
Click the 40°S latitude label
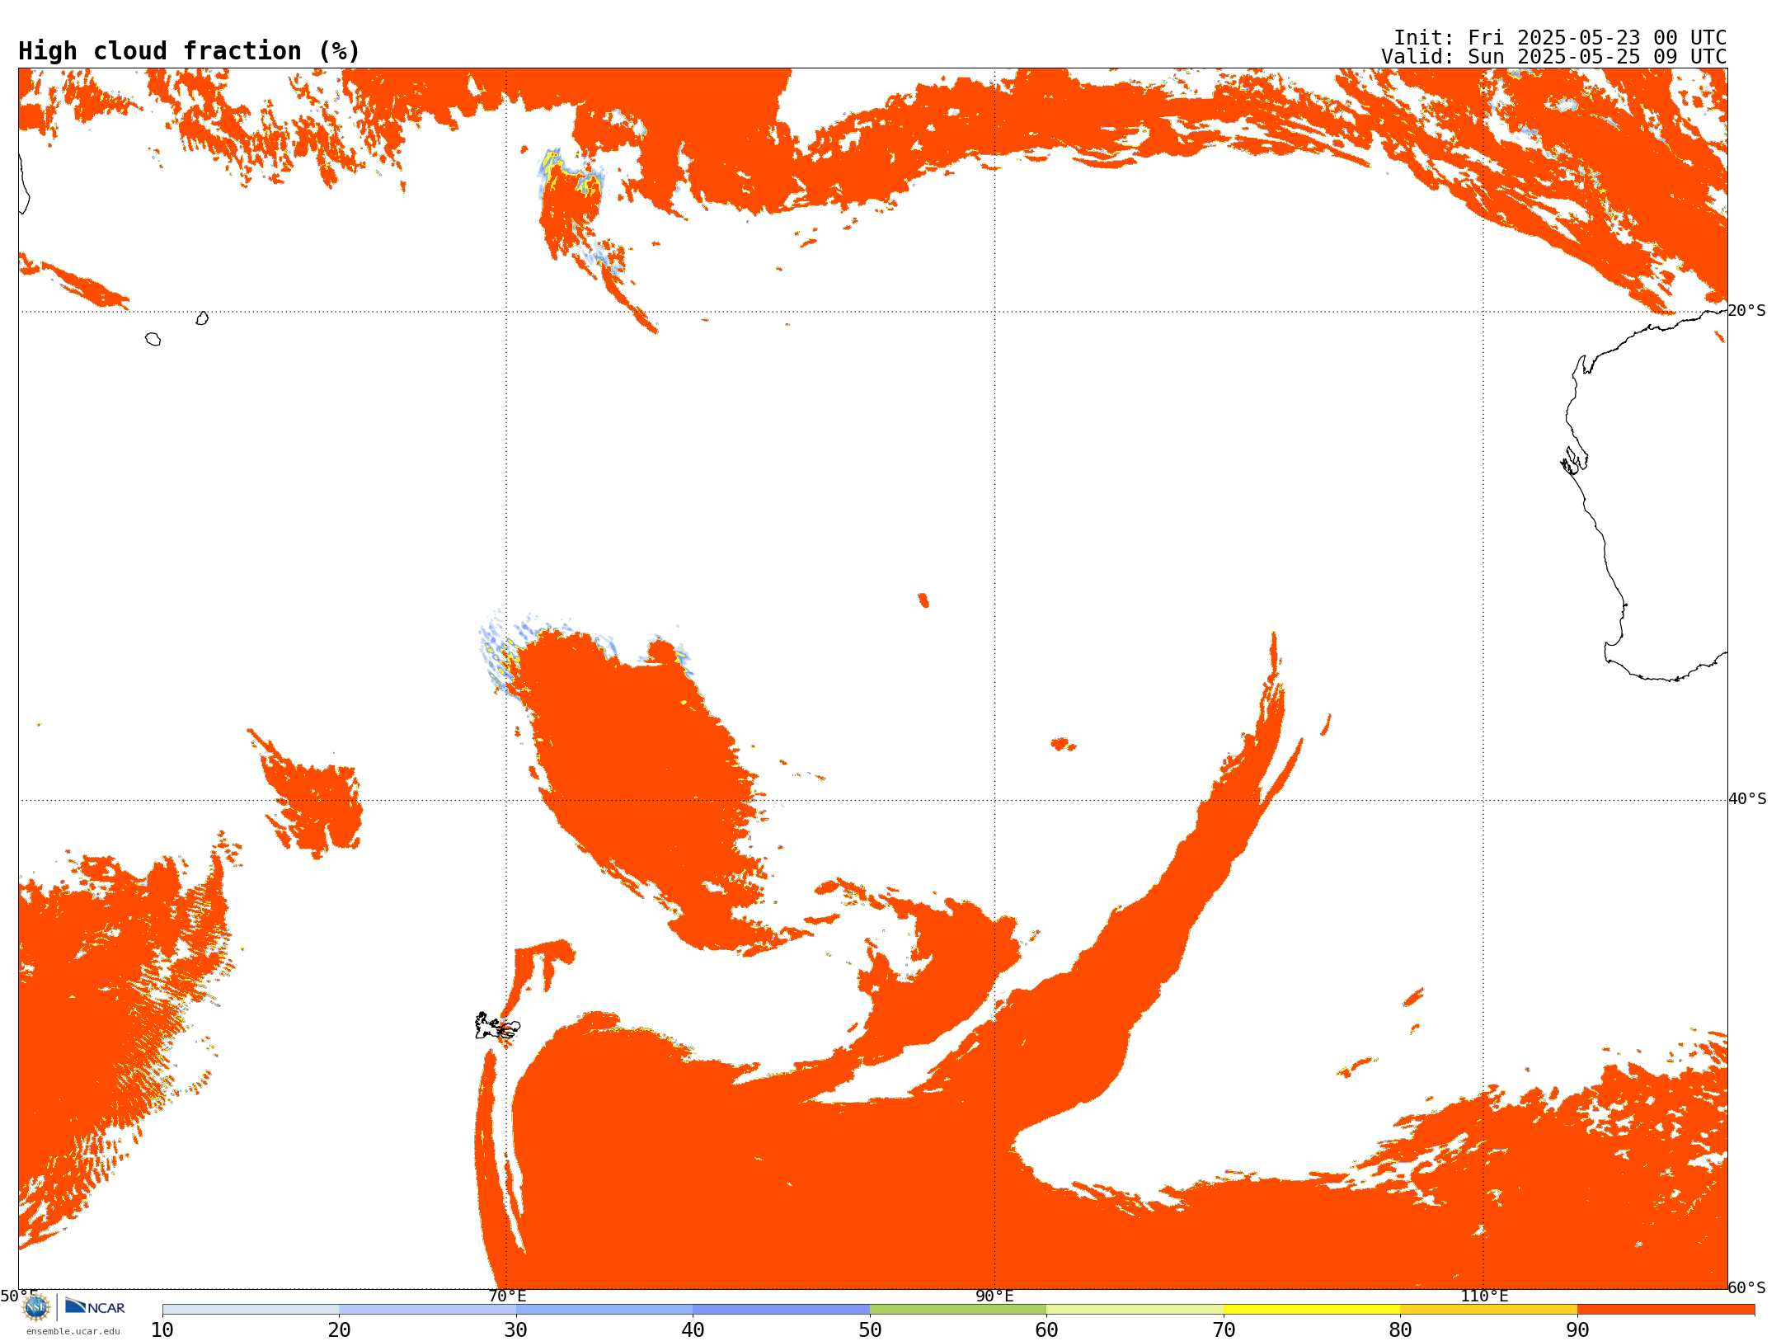click(1747, 799)
